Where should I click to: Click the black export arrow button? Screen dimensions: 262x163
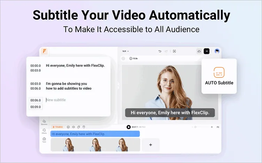click(207, 51)
